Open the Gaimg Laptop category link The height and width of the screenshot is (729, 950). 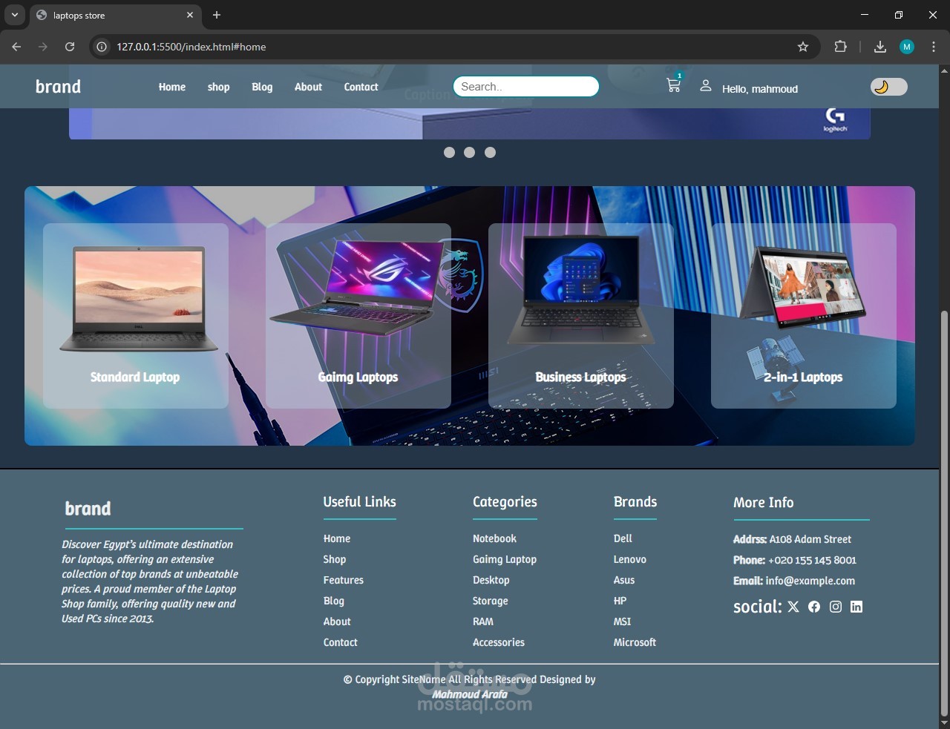click(505, 559)
